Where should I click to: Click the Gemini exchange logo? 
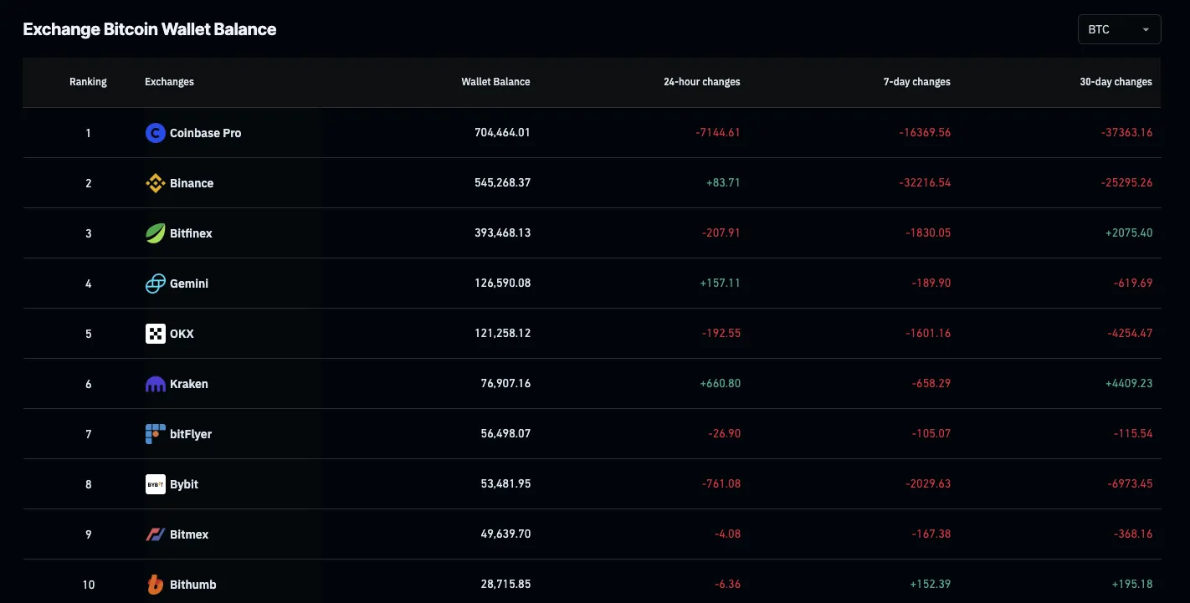click(155, 283)
